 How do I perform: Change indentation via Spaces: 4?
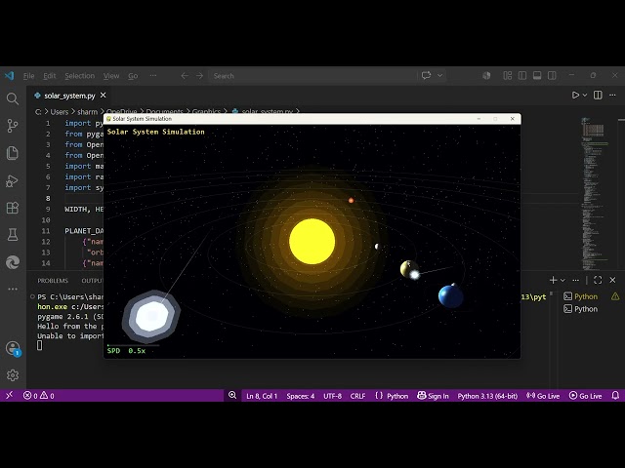300,396
